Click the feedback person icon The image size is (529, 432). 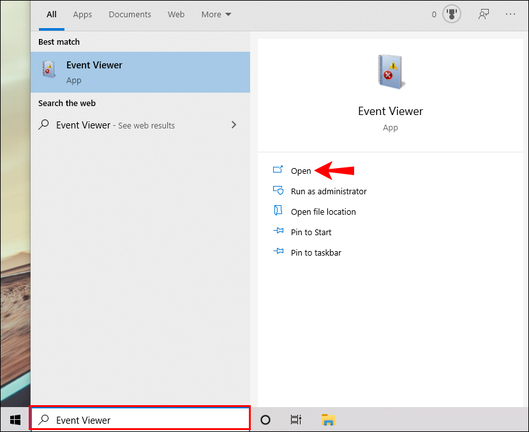pyautogui.click(x=484, y=14)
